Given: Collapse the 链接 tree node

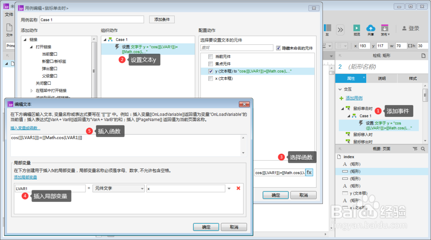Looking at the screenshot, I should (25, 39).
